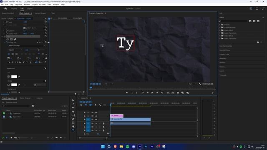Select the Ripple Edit tool
267x150 pixels.
tap(73, 107)
